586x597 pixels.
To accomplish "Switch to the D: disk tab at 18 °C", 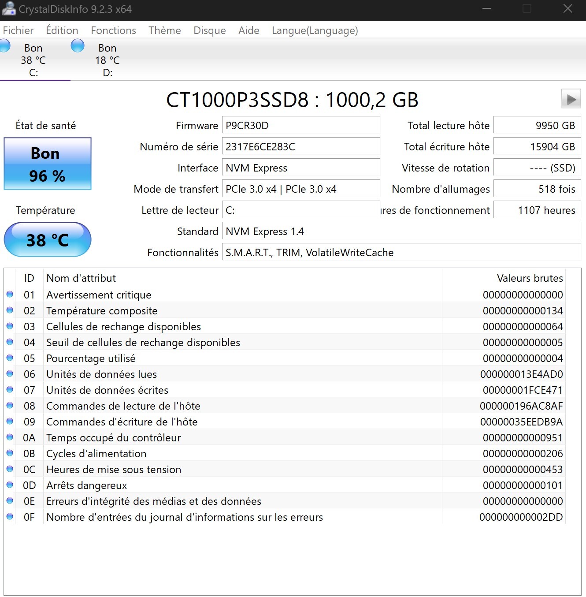I will click(x=108, y=60).
